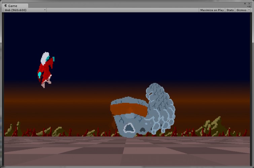This screenshot has height=168, width=254.
Task: Click the checkerboard floor
Action: pos(127,151)
